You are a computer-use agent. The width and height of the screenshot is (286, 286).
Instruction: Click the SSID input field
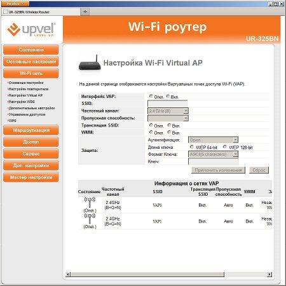[167, 104]
